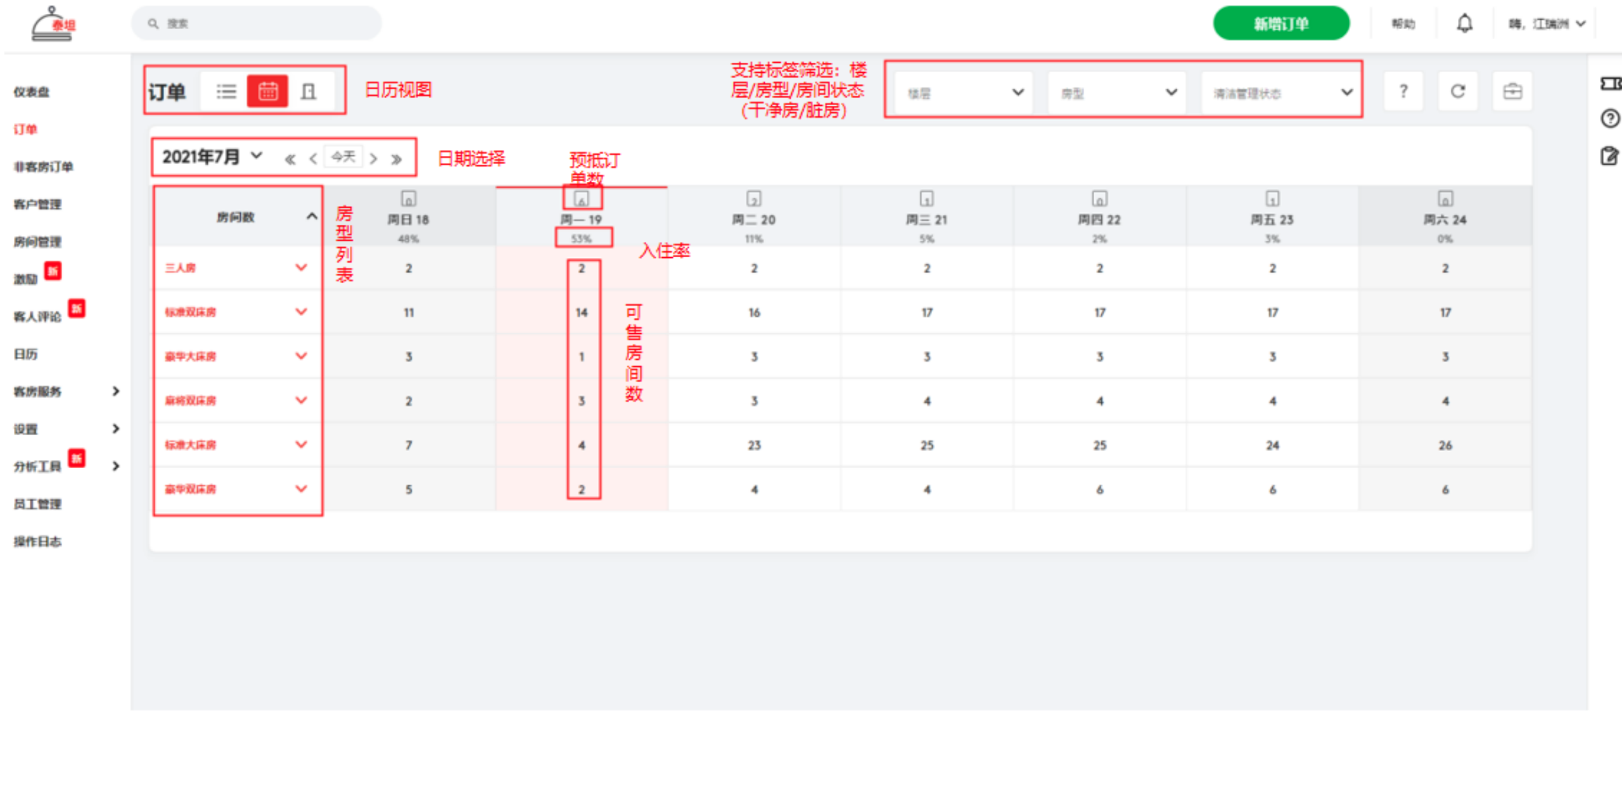Jump back with double-left arrow

point(290,159)
